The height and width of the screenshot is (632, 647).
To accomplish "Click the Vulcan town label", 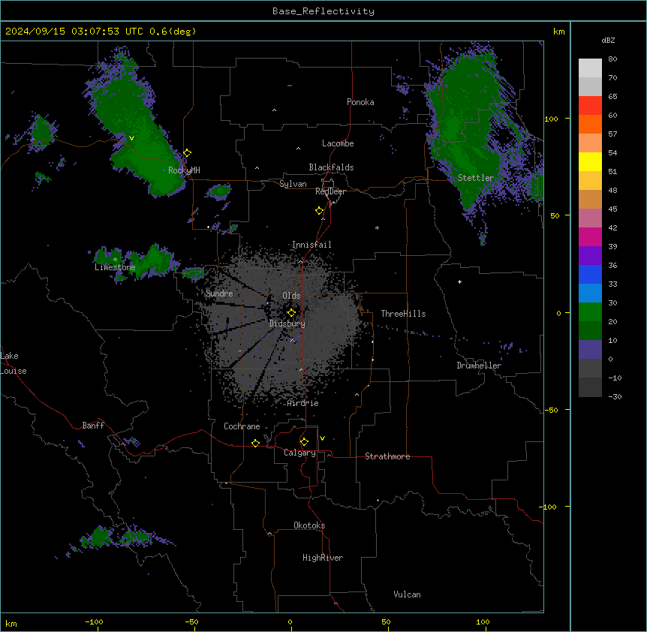I will (x=408, y=594).
